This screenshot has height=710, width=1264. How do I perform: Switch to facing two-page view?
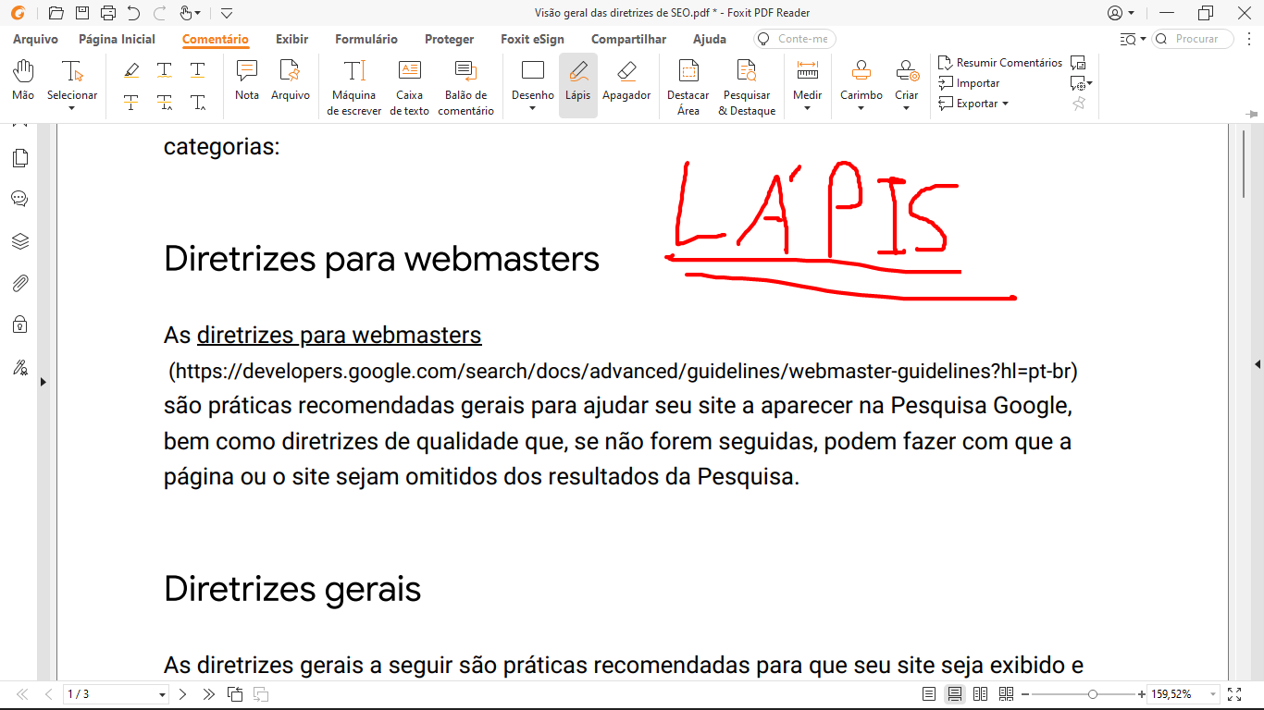tap(981, 694)
